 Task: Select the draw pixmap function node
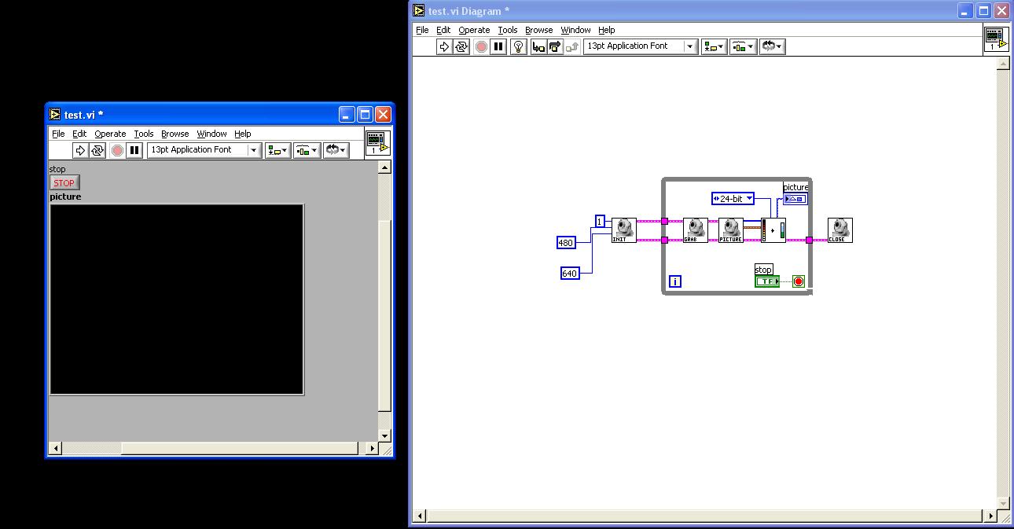pos(773,230)
